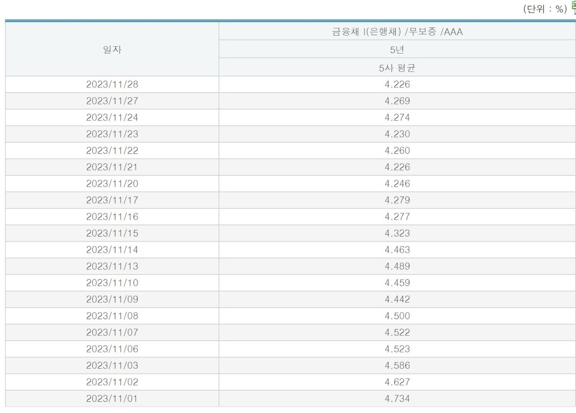The width and height of the screenshot is (576, 413).
Task: Select the 2023/11/27 row
Action: (111, 101)
